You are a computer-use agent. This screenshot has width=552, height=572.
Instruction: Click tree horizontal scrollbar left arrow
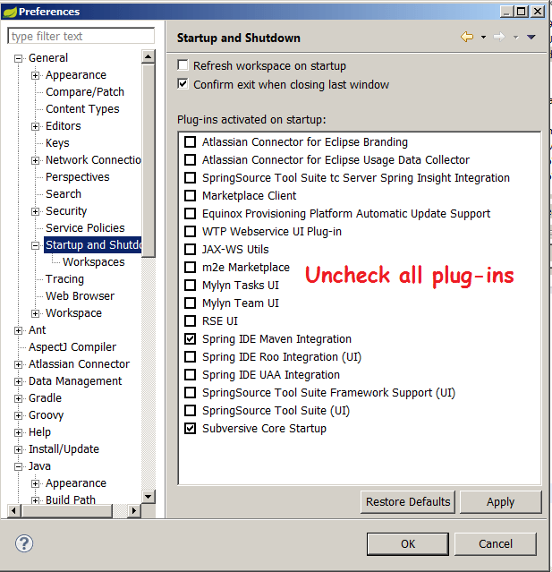tap(13, 510)
